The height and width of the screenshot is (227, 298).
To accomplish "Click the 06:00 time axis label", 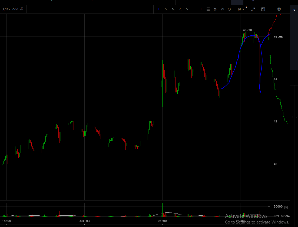I will 162,221.
